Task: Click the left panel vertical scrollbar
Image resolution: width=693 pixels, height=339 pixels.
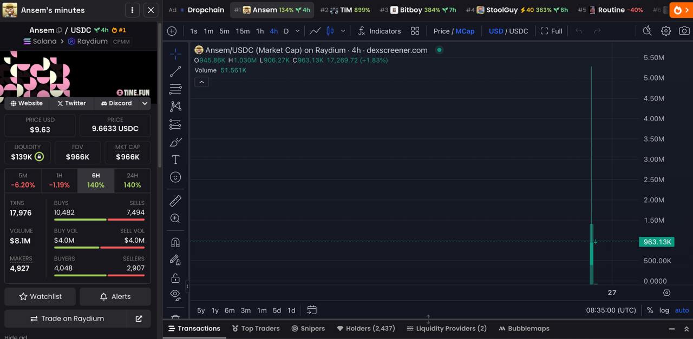Action: tap(159, 95)
